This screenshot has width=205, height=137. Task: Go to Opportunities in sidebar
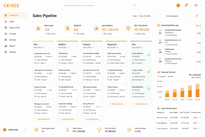pyautogui.click(x=14, y=27)
